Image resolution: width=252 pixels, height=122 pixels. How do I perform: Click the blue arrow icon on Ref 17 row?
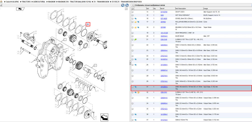[138, 22]
